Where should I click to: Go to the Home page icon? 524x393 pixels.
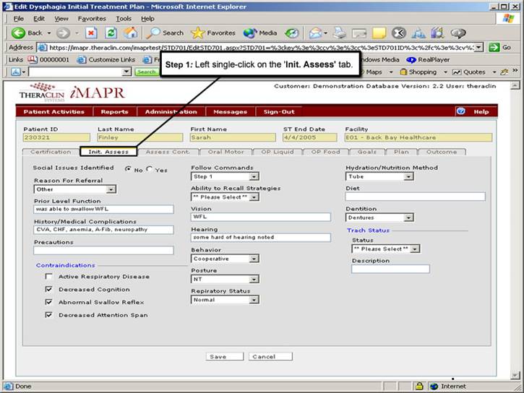(131, 33)
